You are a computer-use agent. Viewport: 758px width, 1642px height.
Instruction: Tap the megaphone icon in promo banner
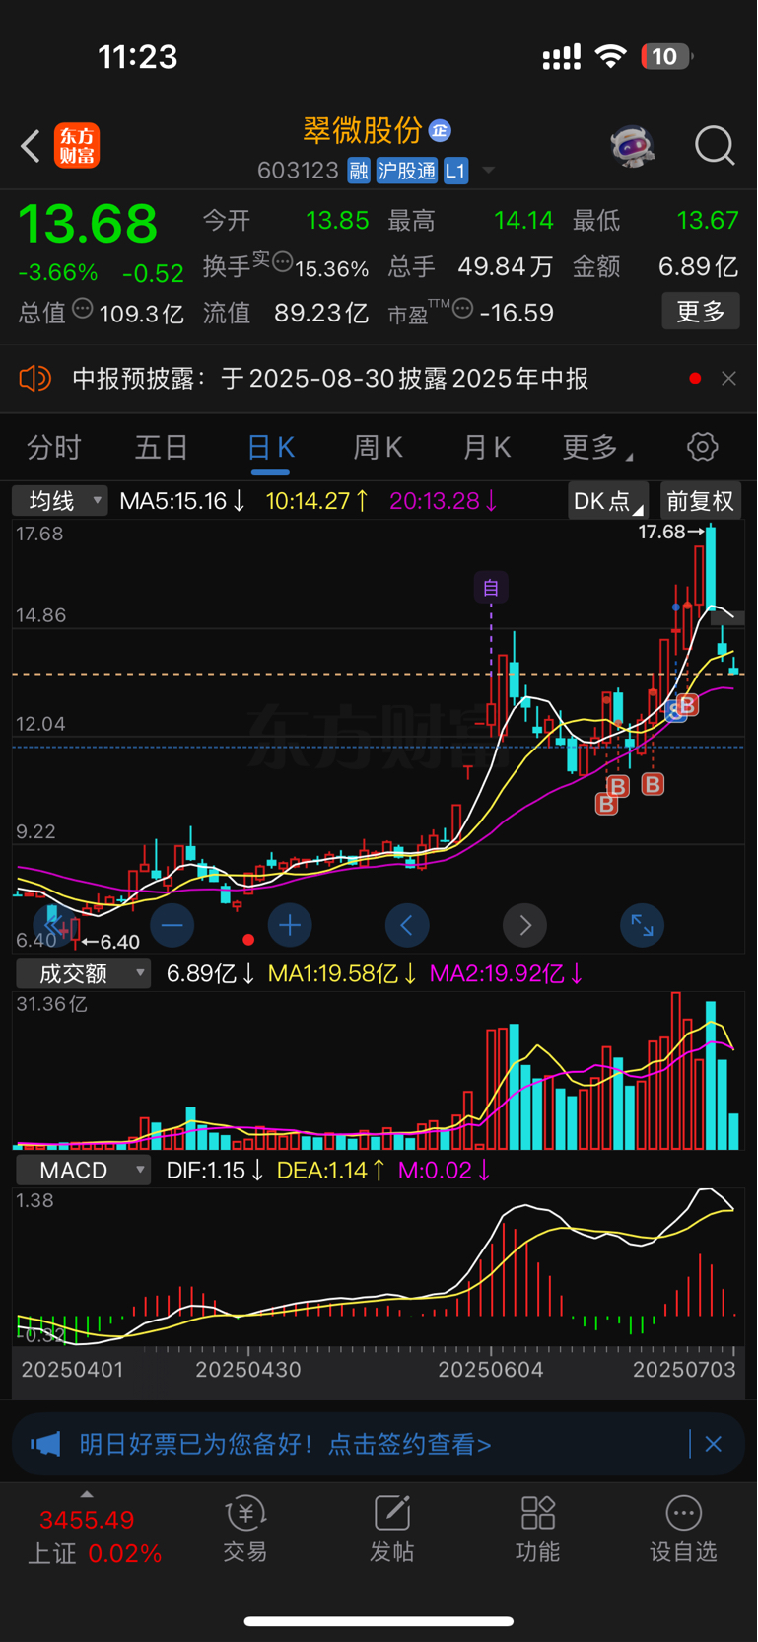click(x=45, y=1445)
